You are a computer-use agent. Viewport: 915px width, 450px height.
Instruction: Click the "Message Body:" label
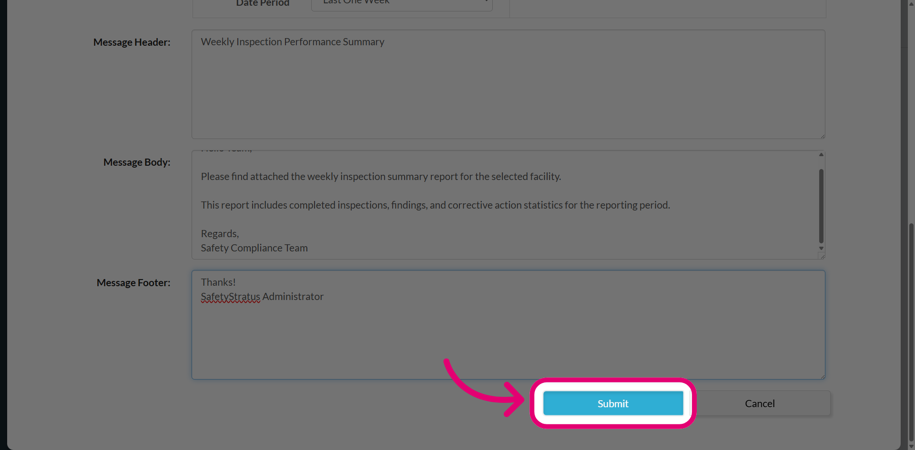[137, 162]
